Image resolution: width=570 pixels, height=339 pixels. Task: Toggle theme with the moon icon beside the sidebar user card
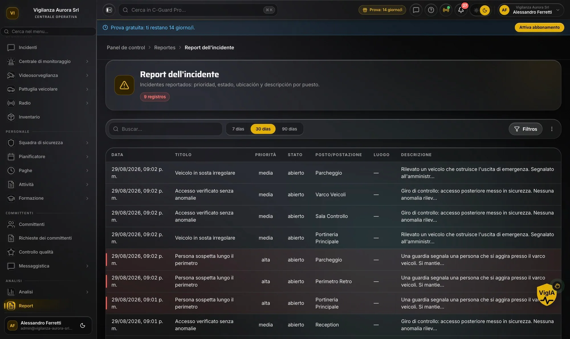[83, 325]
